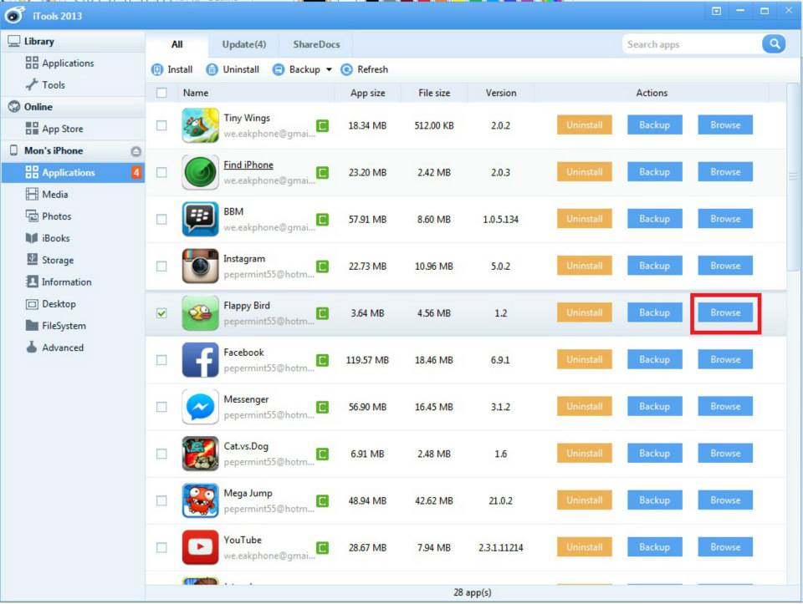
Task: Click the eject icon beside Mon's iPhone
Action: (136, 151)
